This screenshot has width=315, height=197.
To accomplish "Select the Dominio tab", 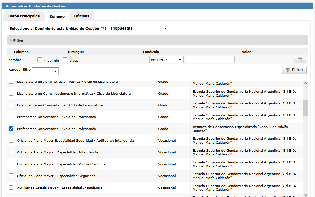I will (x=57, y=16).
